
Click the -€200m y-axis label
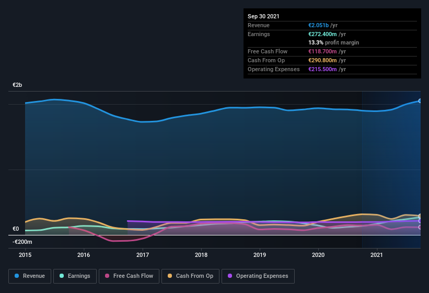coord(22,242)
